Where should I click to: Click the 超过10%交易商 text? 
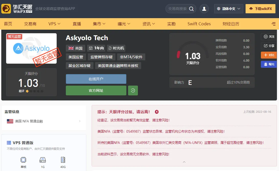238,82
